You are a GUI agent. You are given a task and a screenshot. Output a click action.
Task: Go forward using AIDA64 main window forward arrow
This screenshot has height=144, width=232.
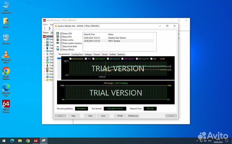(x=50, y=28)
